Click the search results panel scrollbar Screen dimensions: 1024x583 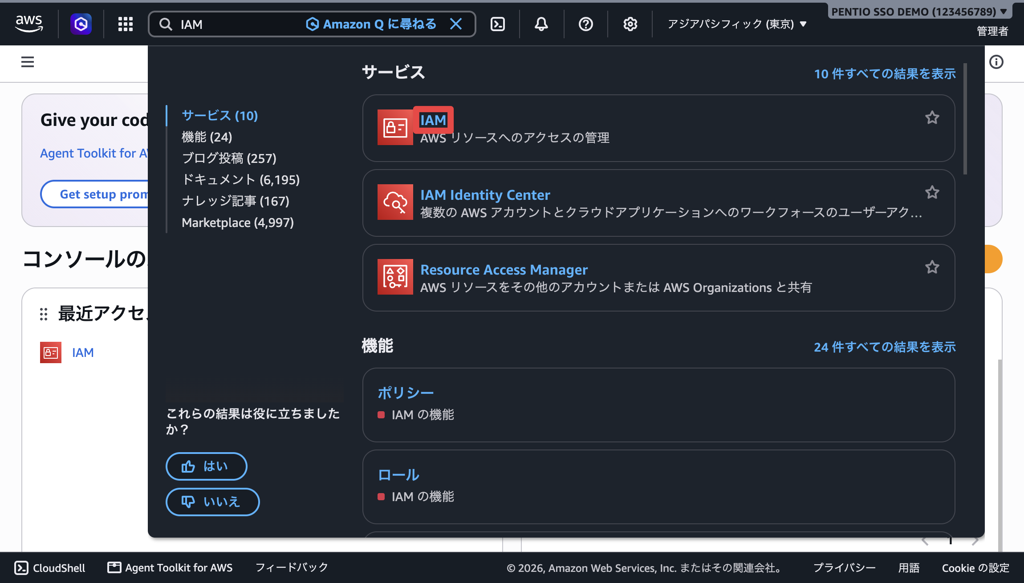pyautogui.click(x=965, y=119)
